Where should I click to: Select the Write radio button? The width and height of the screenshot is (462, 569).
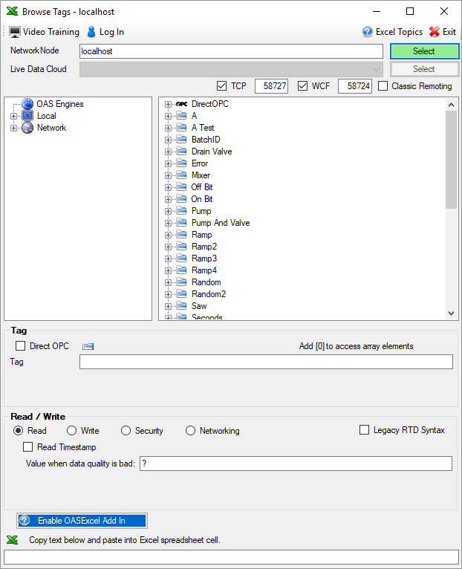tap(72, 431)
